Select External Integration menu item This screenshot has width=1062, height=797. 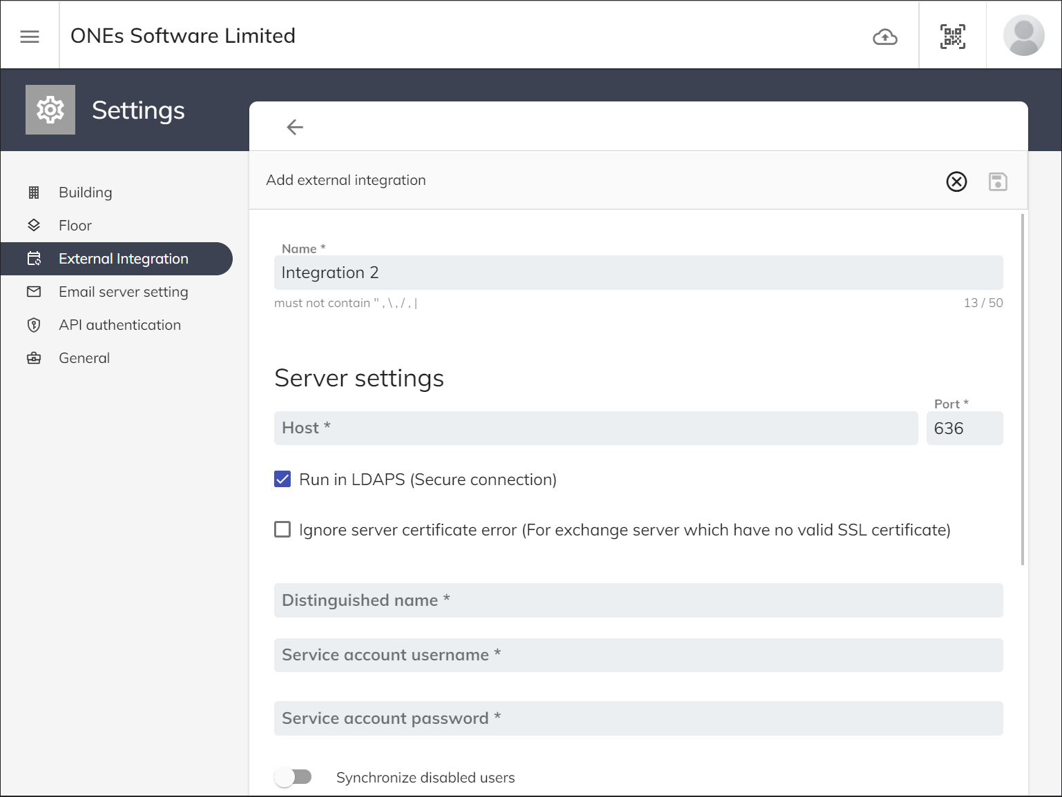[117, 259]
